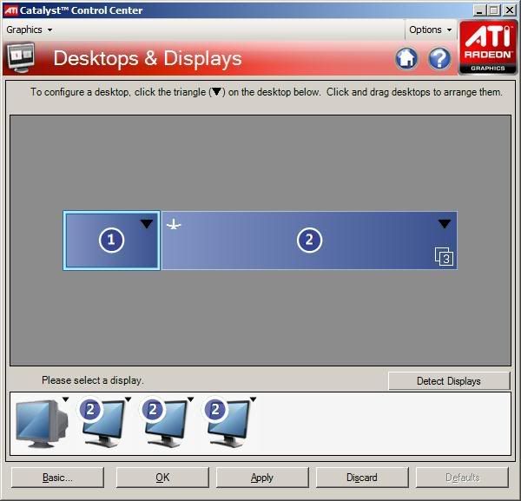This screenshot has height=501, width=521.
Task: Open the Options menu
Action: pos(431,30)
